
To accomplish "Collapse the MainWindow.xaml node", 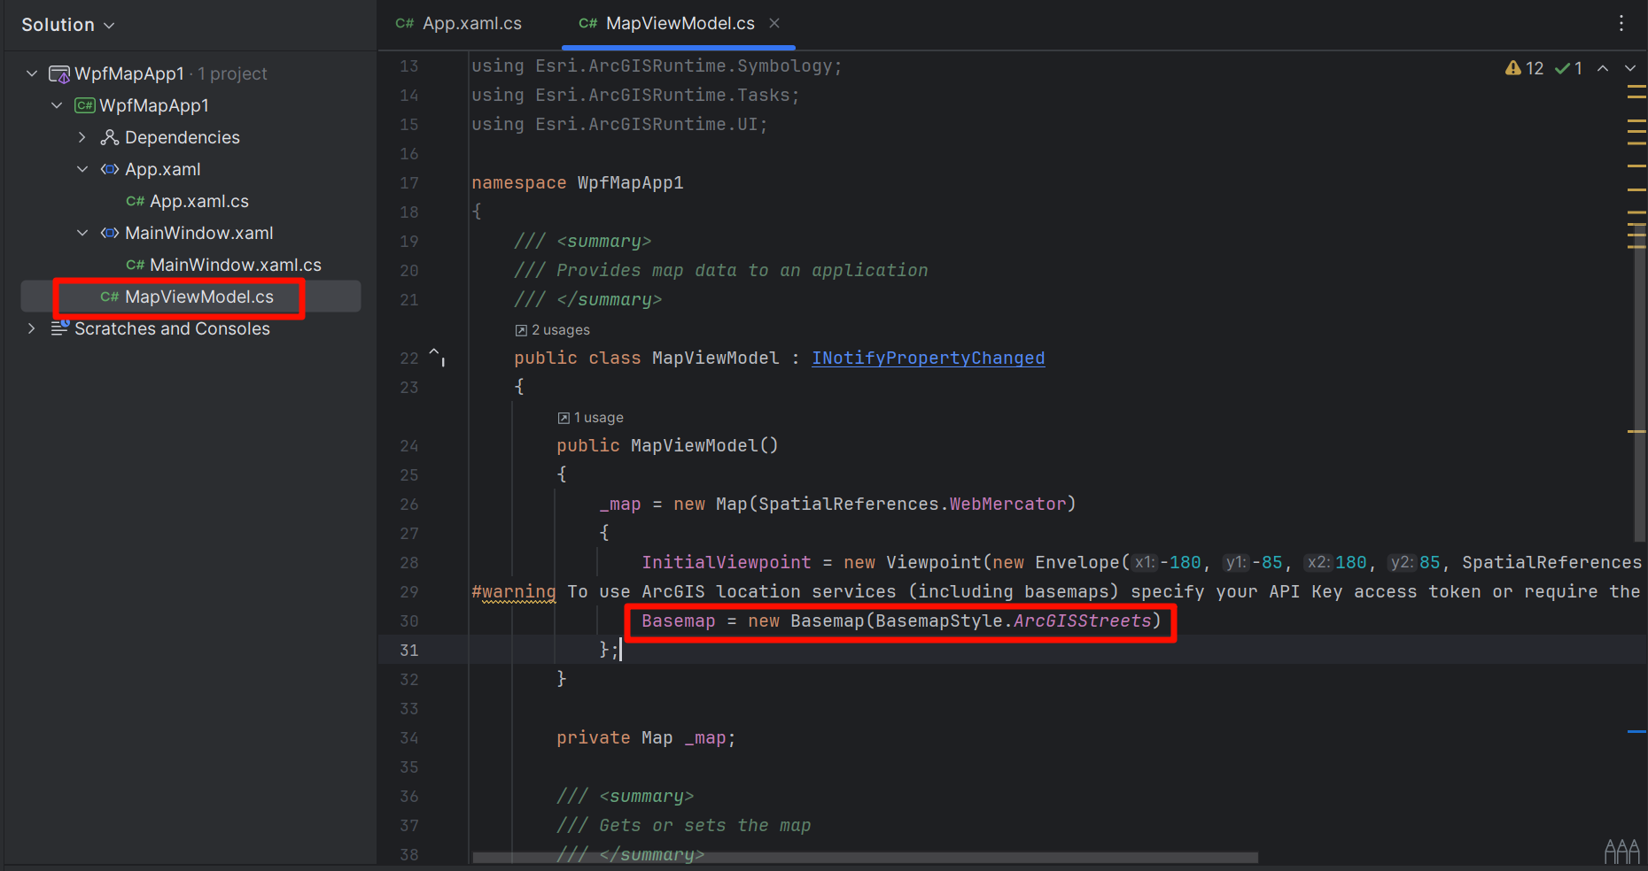I will tap(82, 233).
